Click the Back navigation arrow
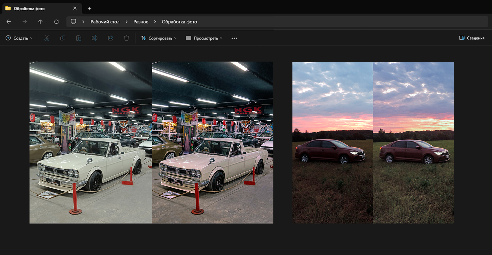Screen dimensions: 492x255 click(x=9, y=22)
